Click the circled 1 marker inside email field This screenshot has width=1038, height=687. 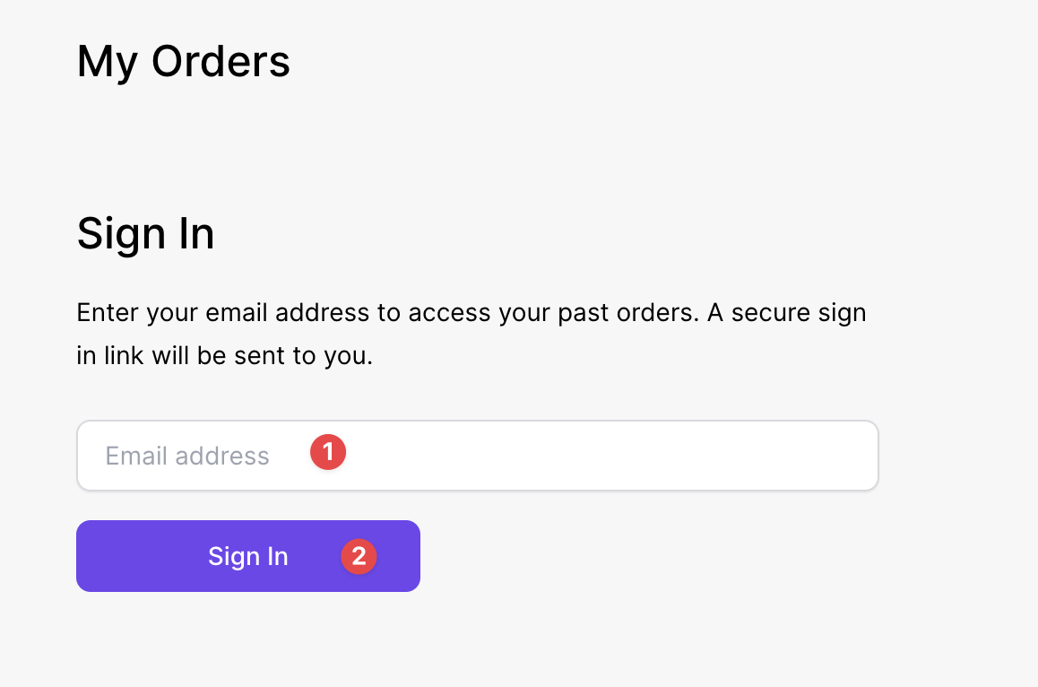(x=328, y=453)
